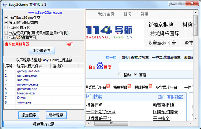The width and height of the screenshot is (201, 129).
Task: Open underlined 新葡京棋牌 list link
Action: [163, 105]
